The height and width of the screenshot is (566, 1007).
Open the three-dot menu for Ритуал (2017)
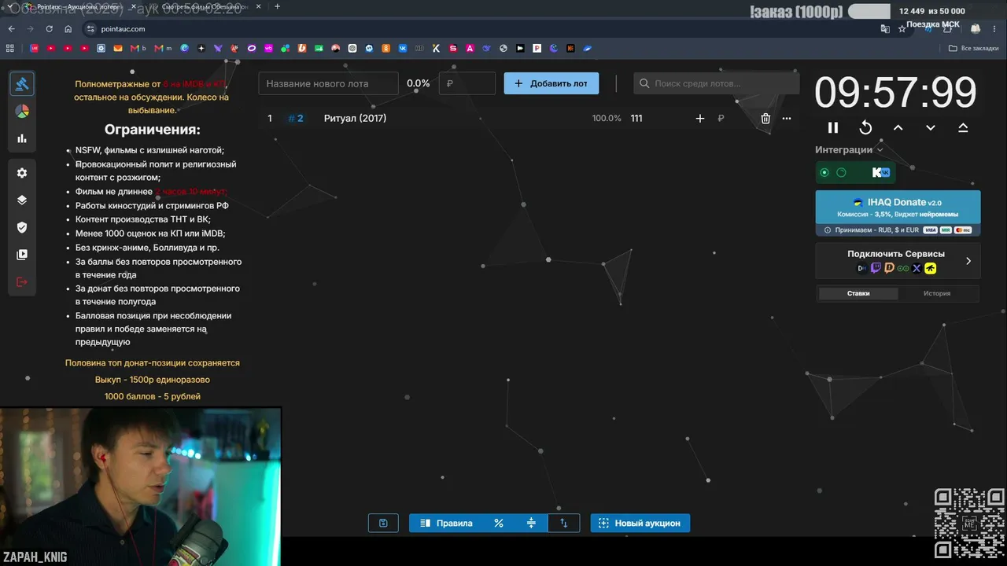click(x=787, y=119)
